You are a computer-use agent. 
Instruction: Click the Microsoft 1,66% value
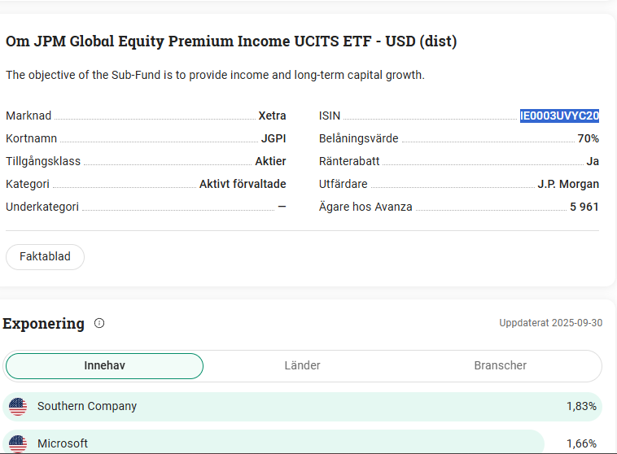click(x=581, y=443)
